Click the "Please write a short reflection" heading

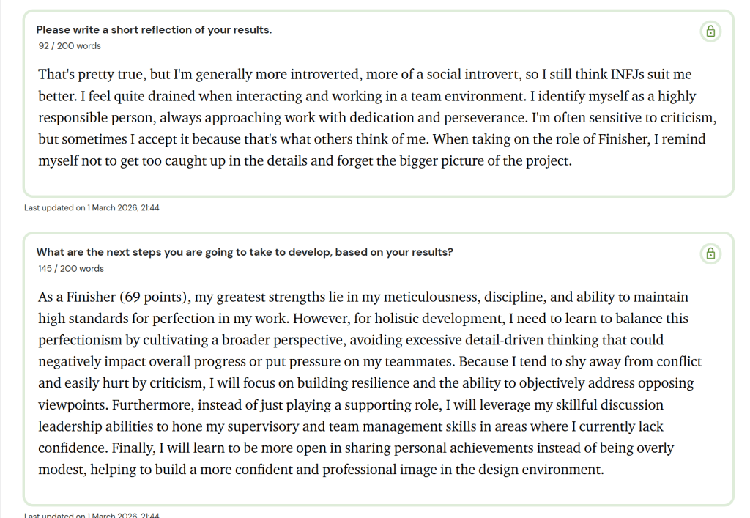154,30
